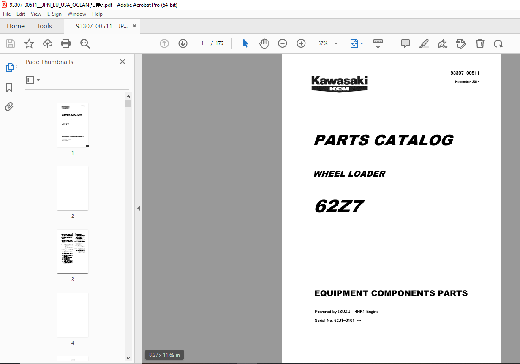
Task: Open the Sign document pen tool
Action: [442, 43]
